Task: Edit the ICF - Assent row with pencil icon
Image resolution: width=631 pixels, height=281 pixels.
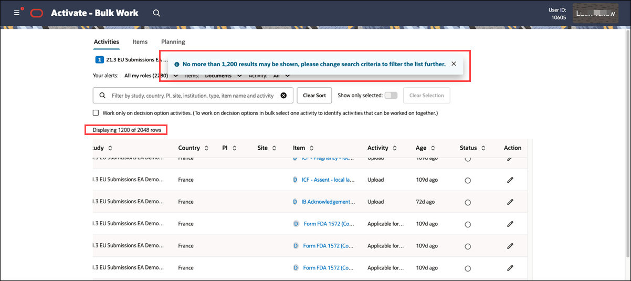Action: [510, 180]
